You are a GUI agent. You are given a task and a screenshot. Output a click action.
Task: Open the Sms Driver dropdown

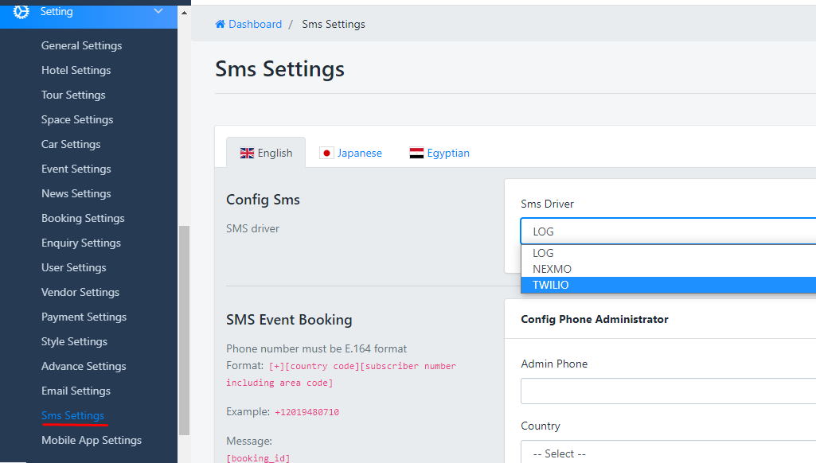click(x=667, y=231)
